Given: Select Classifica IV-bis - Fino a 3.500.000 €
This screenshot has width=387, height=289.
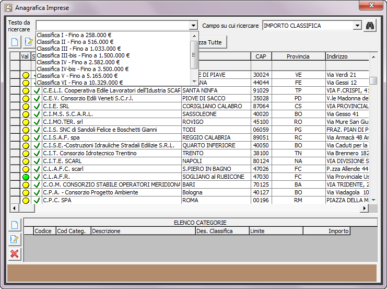Looking at the screenshot, I should pyautogui.click(x=113, y=69).
